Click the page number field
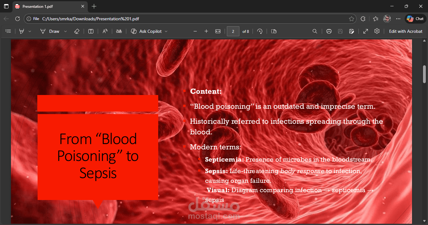This screenshot has width=428, height=225. [x=233, y=31]
